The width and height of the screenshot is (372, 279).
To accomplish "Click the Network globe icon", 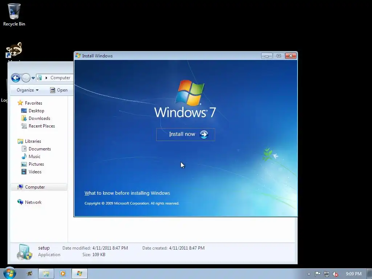I will pos(20,202).
